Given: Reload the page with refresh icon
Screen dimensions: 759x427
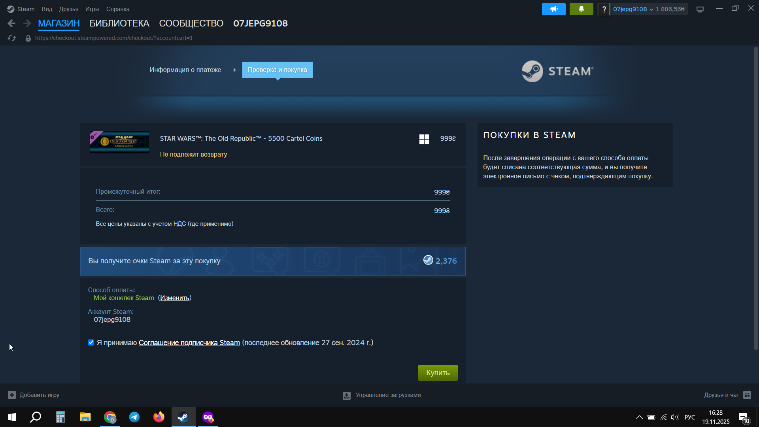Looking at the screenshot, I should coord(12,38).
